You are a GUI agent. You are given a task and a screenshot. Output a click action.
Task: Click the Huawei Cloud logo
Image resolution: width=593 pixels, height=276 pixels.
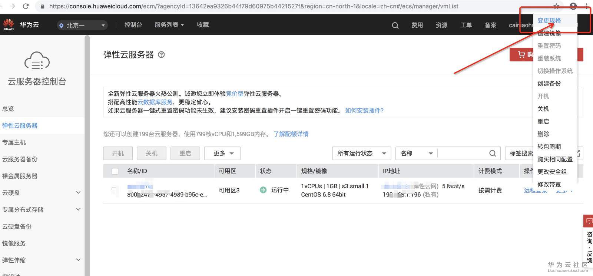(8, 24)
